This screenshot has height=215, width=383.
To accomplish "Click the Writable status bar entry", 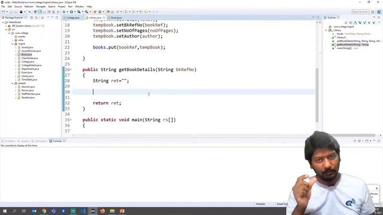I will point(260,204).
